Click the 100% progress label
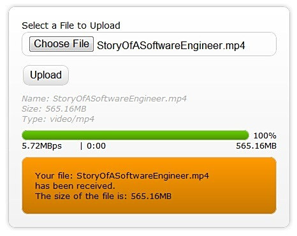 pyautogui.click(x=265, y=135)
